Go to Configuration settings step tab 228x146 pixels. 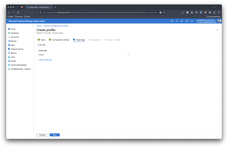[x=59, y=40]
